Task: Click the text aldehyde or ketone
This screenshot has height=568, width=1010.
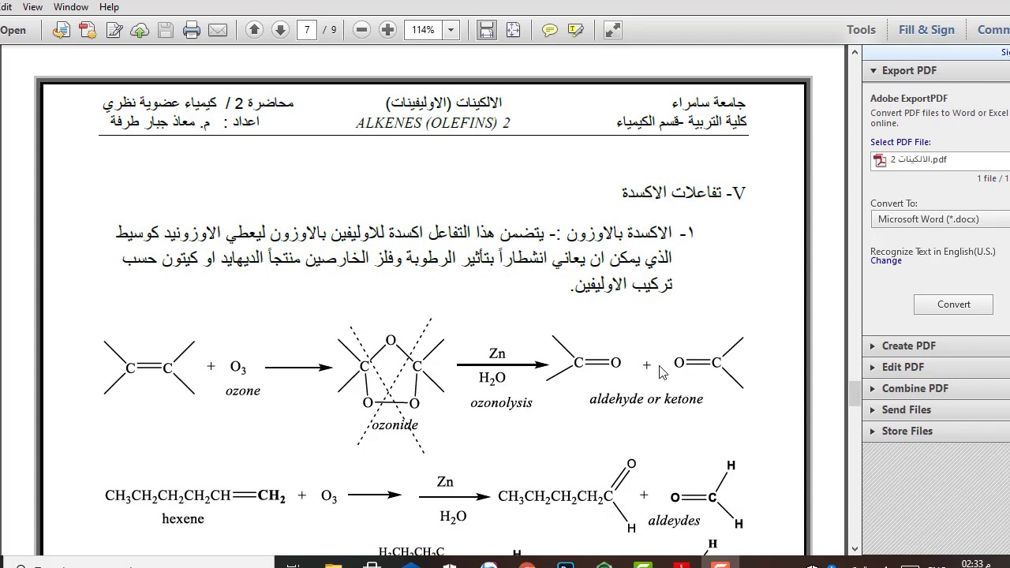Action: (646, 399)
